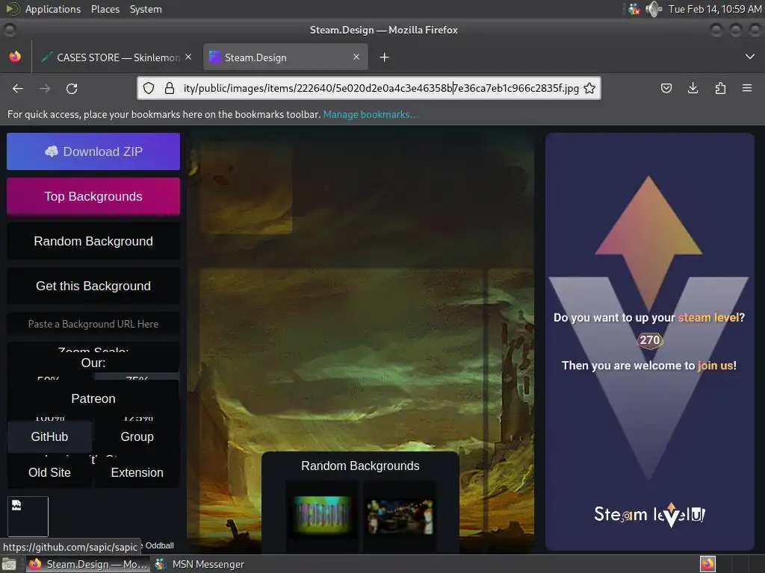
Task: Open the Extension link
Action: click(x=137, y=472)
